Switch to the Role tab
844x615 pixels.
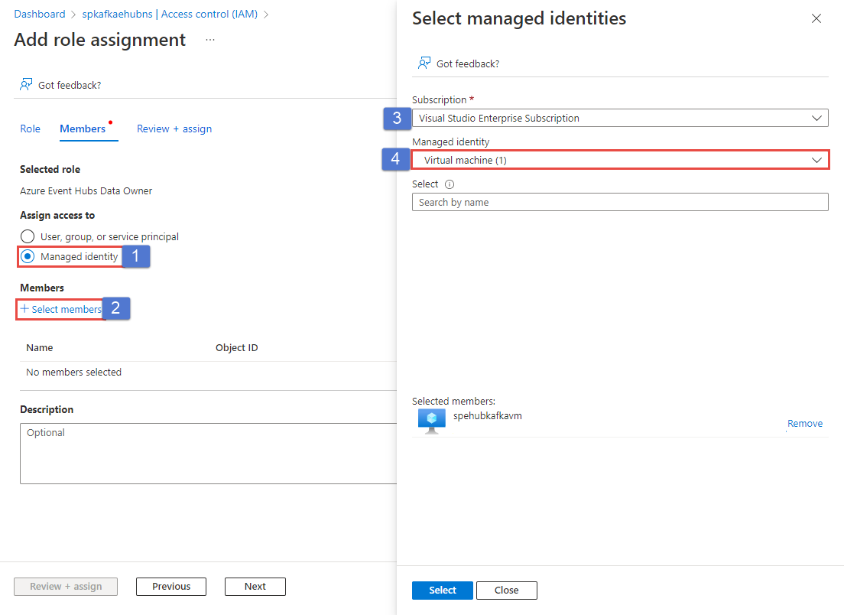click(30, 129)
